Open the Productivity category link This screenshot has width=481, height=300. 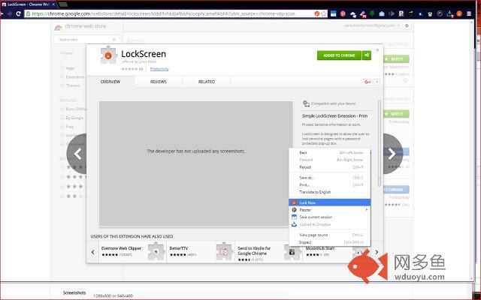point(159,68)
